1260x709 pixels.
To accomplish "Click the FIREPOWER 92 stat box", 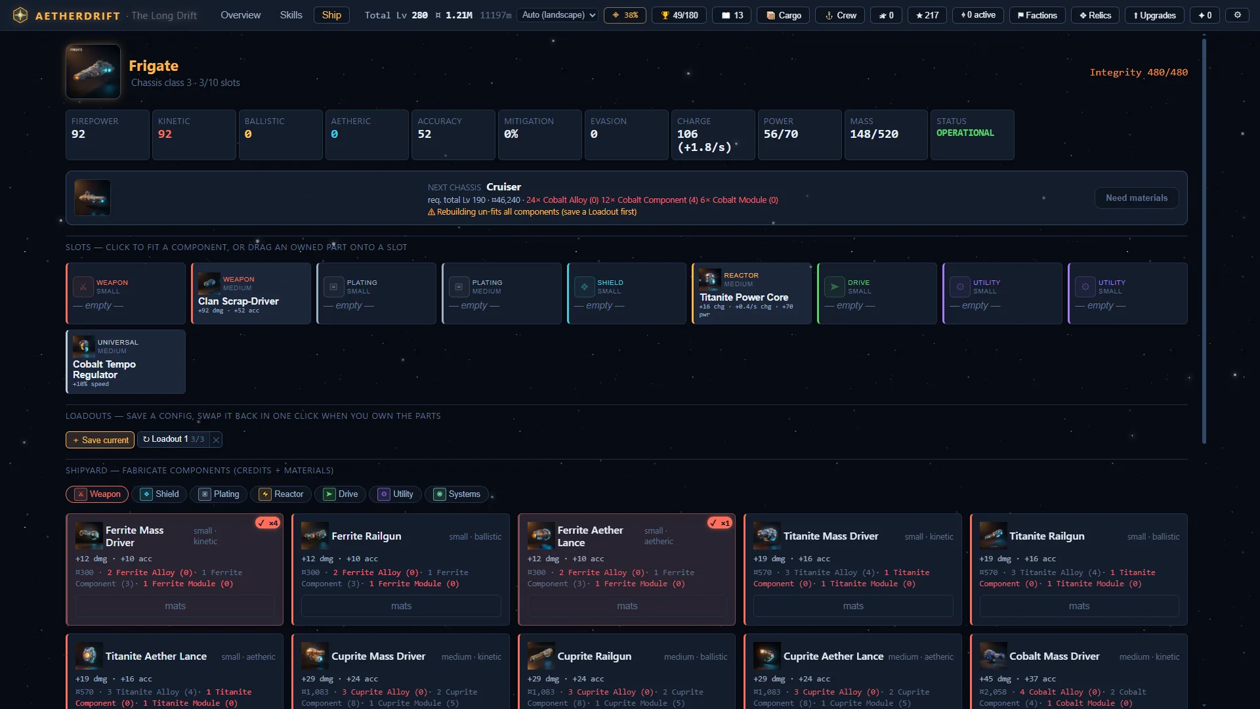I will 108,135.
